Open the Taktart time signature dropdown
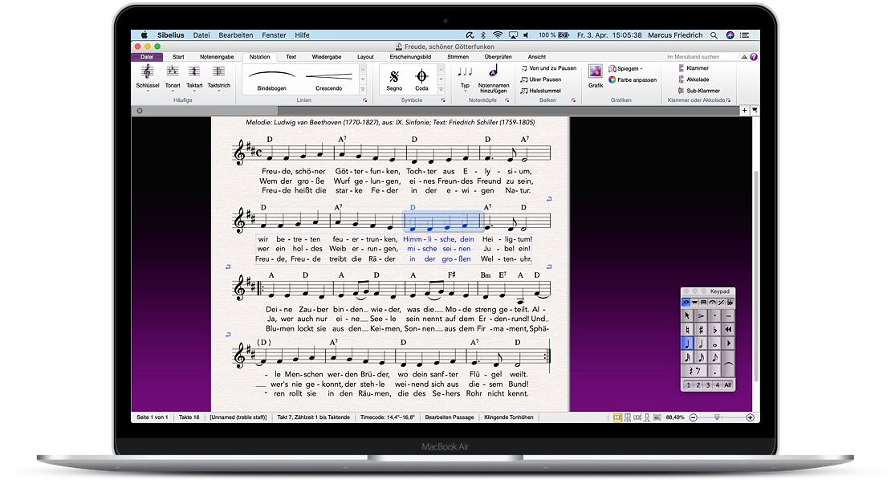 pyautogui.click(x=194, y=77)
